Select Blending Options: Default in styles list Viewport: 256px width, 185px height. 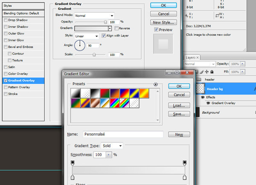23,13
